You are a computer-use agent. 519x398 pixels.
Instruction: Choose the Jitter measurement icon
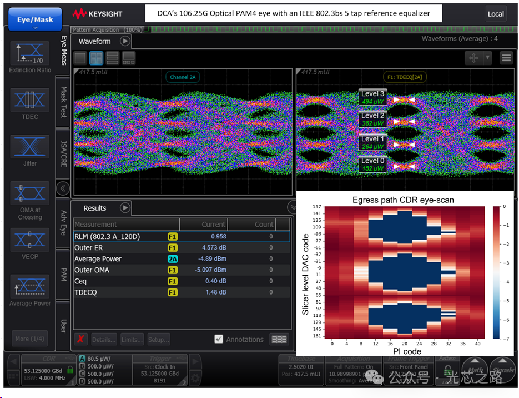[x=29, y=147]
